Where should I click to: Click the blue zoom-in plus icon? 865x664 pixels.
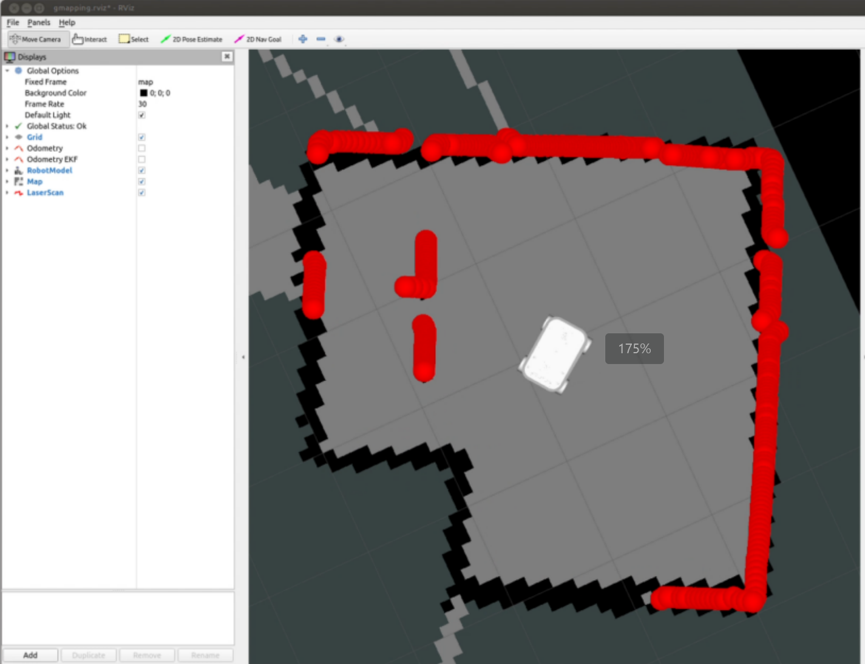pyautogui.click(x=302, y=39)
